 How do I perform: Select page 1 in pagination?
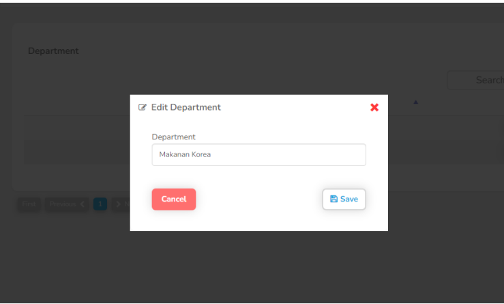100,204
